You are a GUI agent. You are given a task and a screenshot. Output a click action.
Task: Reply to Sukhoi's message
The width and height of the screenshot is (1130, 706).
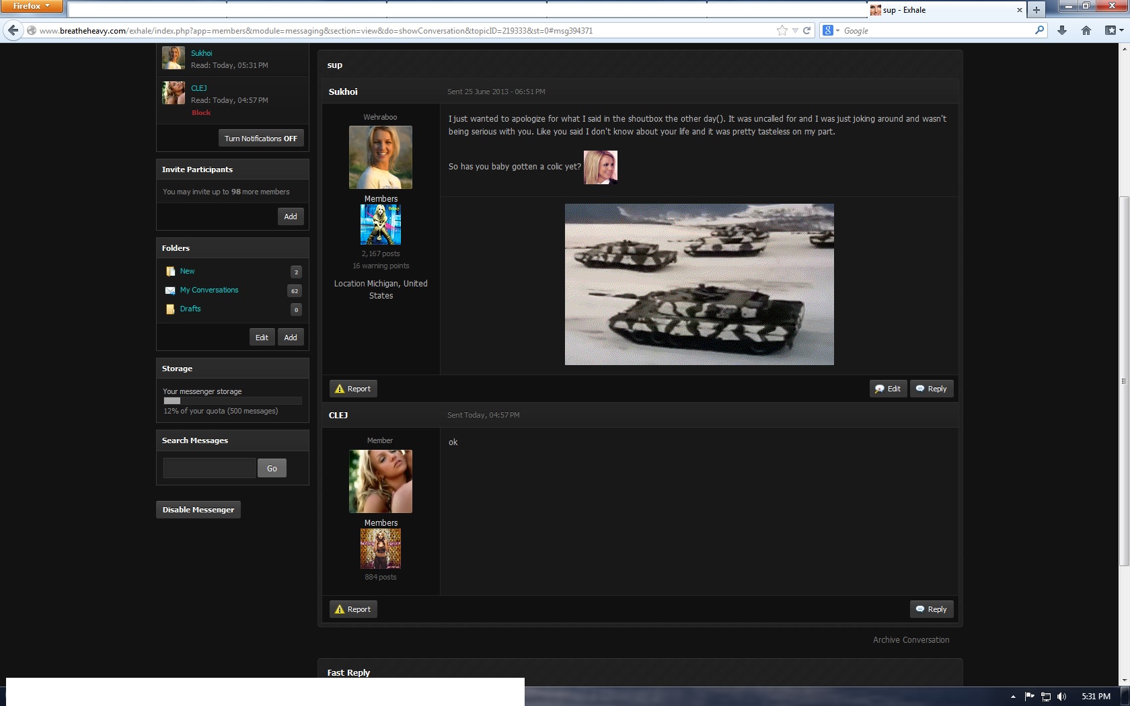(932, 389)
